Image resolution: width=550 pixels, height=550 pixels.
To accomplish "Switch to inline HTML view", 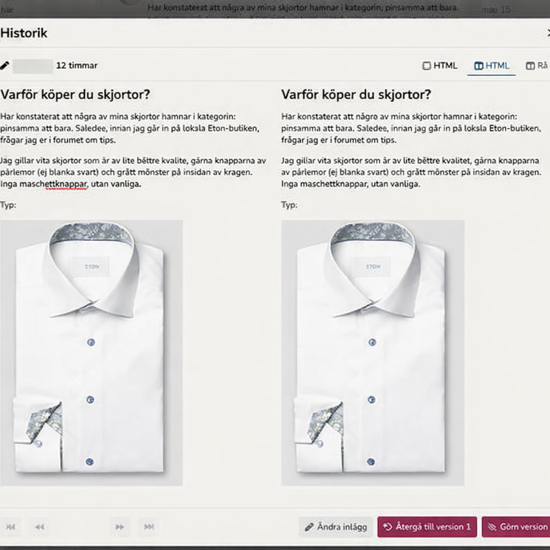I will tap(440, 66).
